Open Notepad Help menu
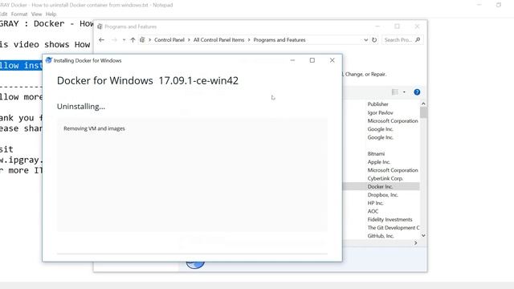Viewport: 514px width, 289px height. point(51,14)
